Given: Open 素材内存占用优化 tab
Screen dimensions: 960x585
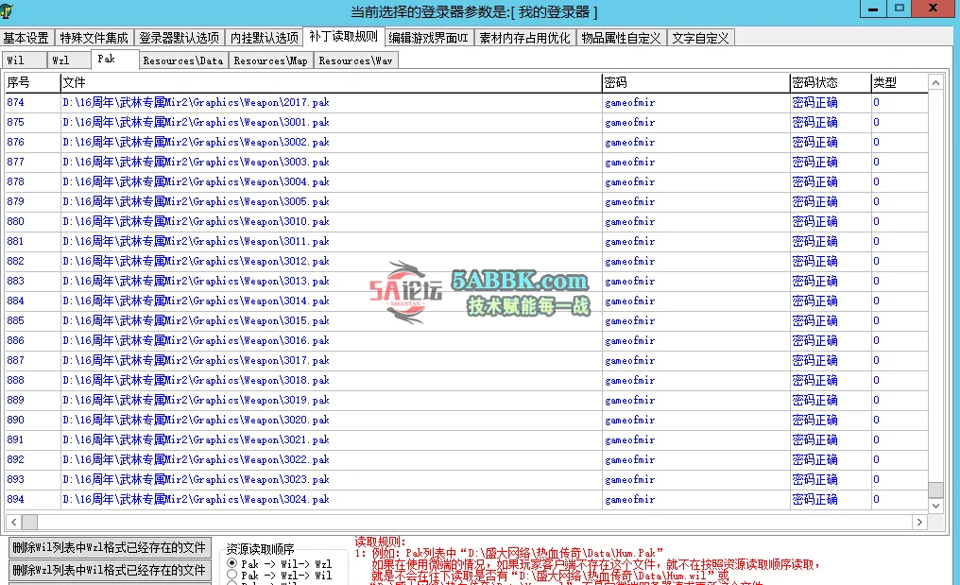Looking at the screenshot, I should tap(524, 38).
